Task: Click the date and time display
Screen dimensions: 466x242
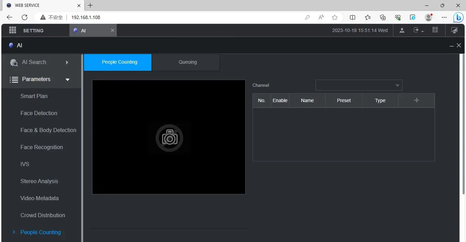Action: 360,30
